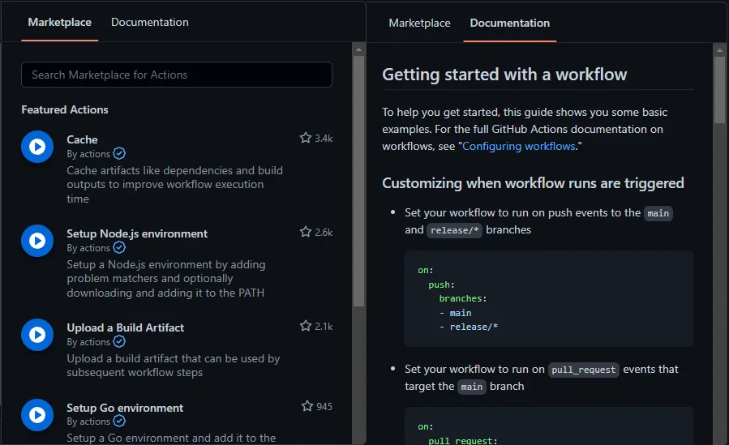Click the left panel scrollbar thumb

[x=358, y=181]
